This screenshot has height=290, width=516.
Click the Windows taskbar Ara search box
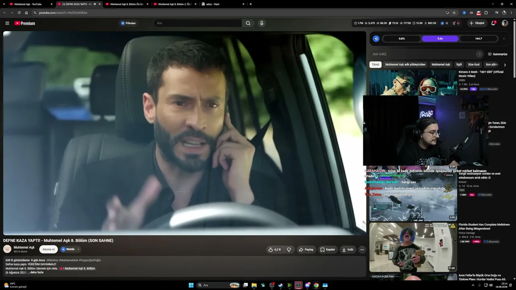pyautogui.click(x=218, y=285)
